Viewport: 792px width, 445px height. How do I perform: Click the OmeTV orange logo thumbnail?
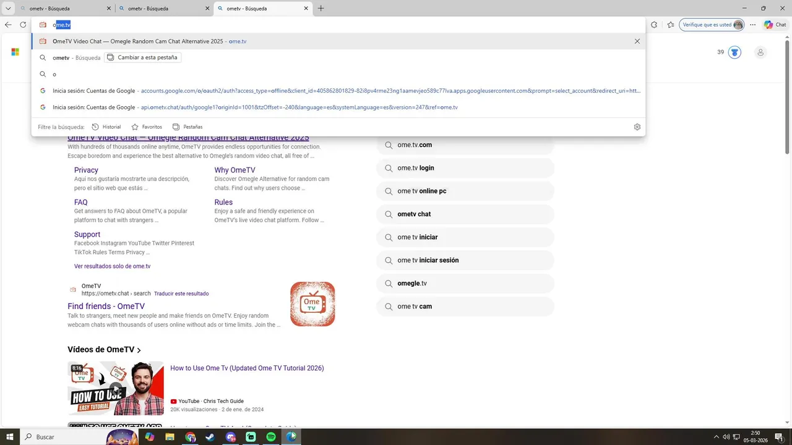[312, 304]
